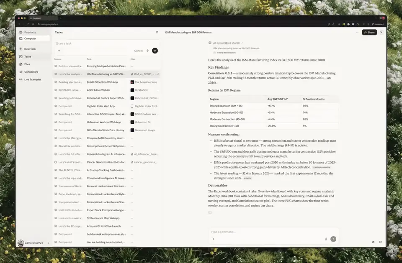This screenshot has height=263, width=402.
Task: Expand the +3 additional files indicator
Action: 158,74
